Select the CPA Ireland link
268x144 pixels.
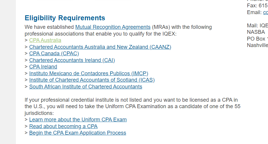click(x=43, y=67)
